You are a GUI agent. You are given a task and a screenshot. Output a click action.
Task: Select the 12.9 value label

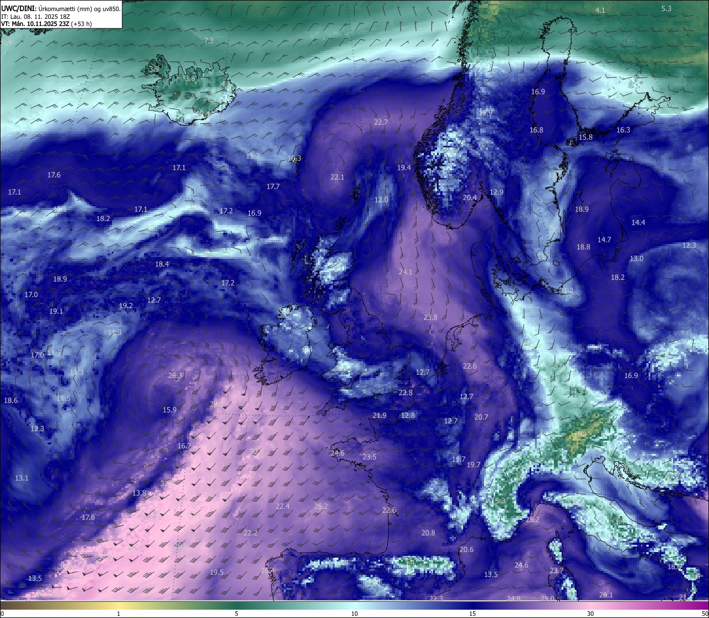496,192
